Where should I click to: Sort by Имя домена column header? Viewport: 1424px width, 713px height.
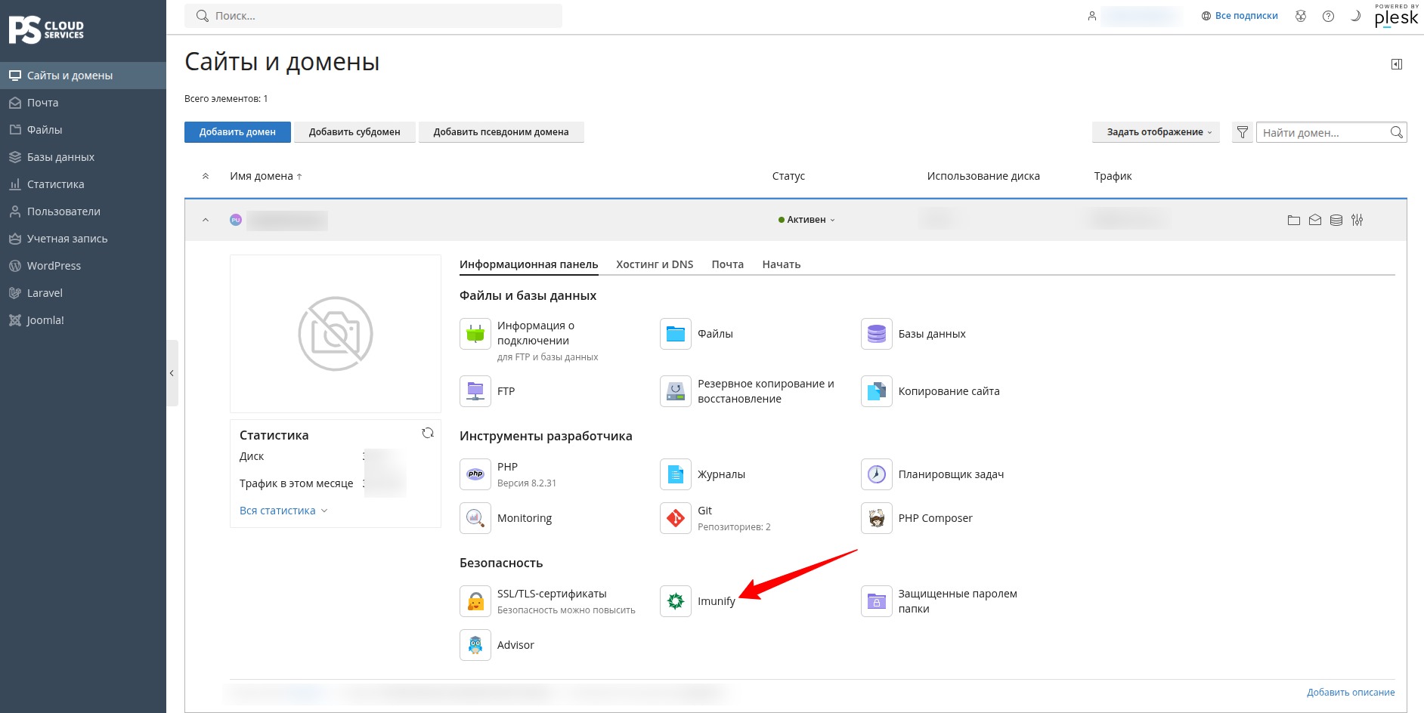[x=266, y=176]
